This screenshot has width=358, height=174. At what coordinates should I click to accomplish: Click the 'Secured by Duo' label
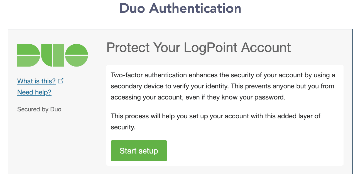tap(39, 109)
